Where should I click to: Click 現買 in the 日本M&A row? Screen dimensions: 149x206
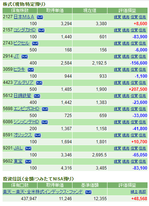point(117,17)
